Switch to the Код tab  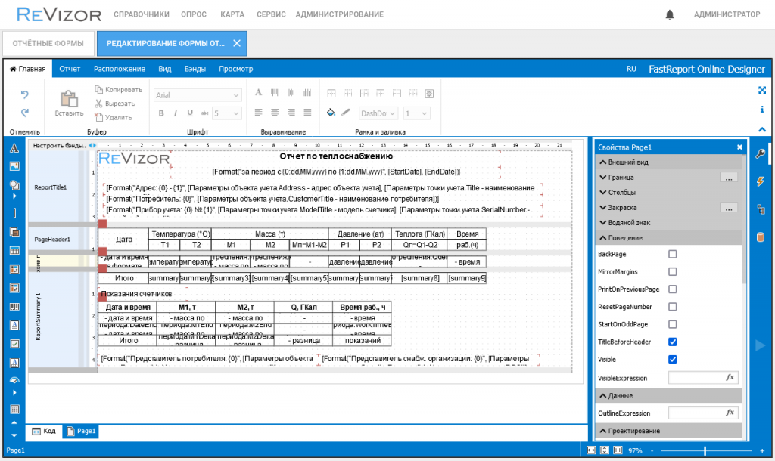[44, 431]
